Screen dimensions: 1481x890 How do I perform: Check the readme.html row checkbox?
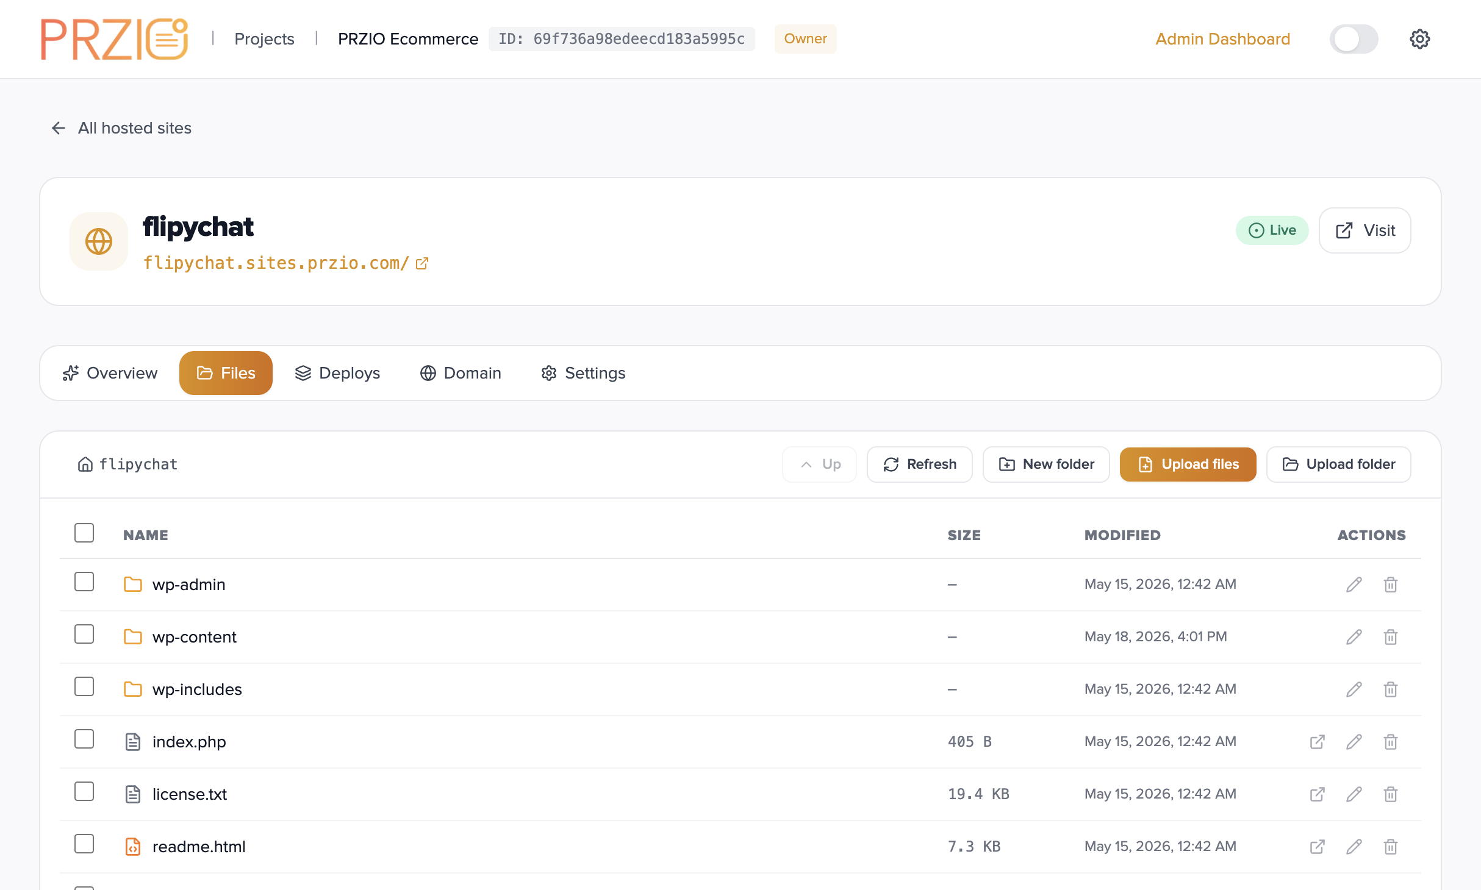click(x=84, y=844)
